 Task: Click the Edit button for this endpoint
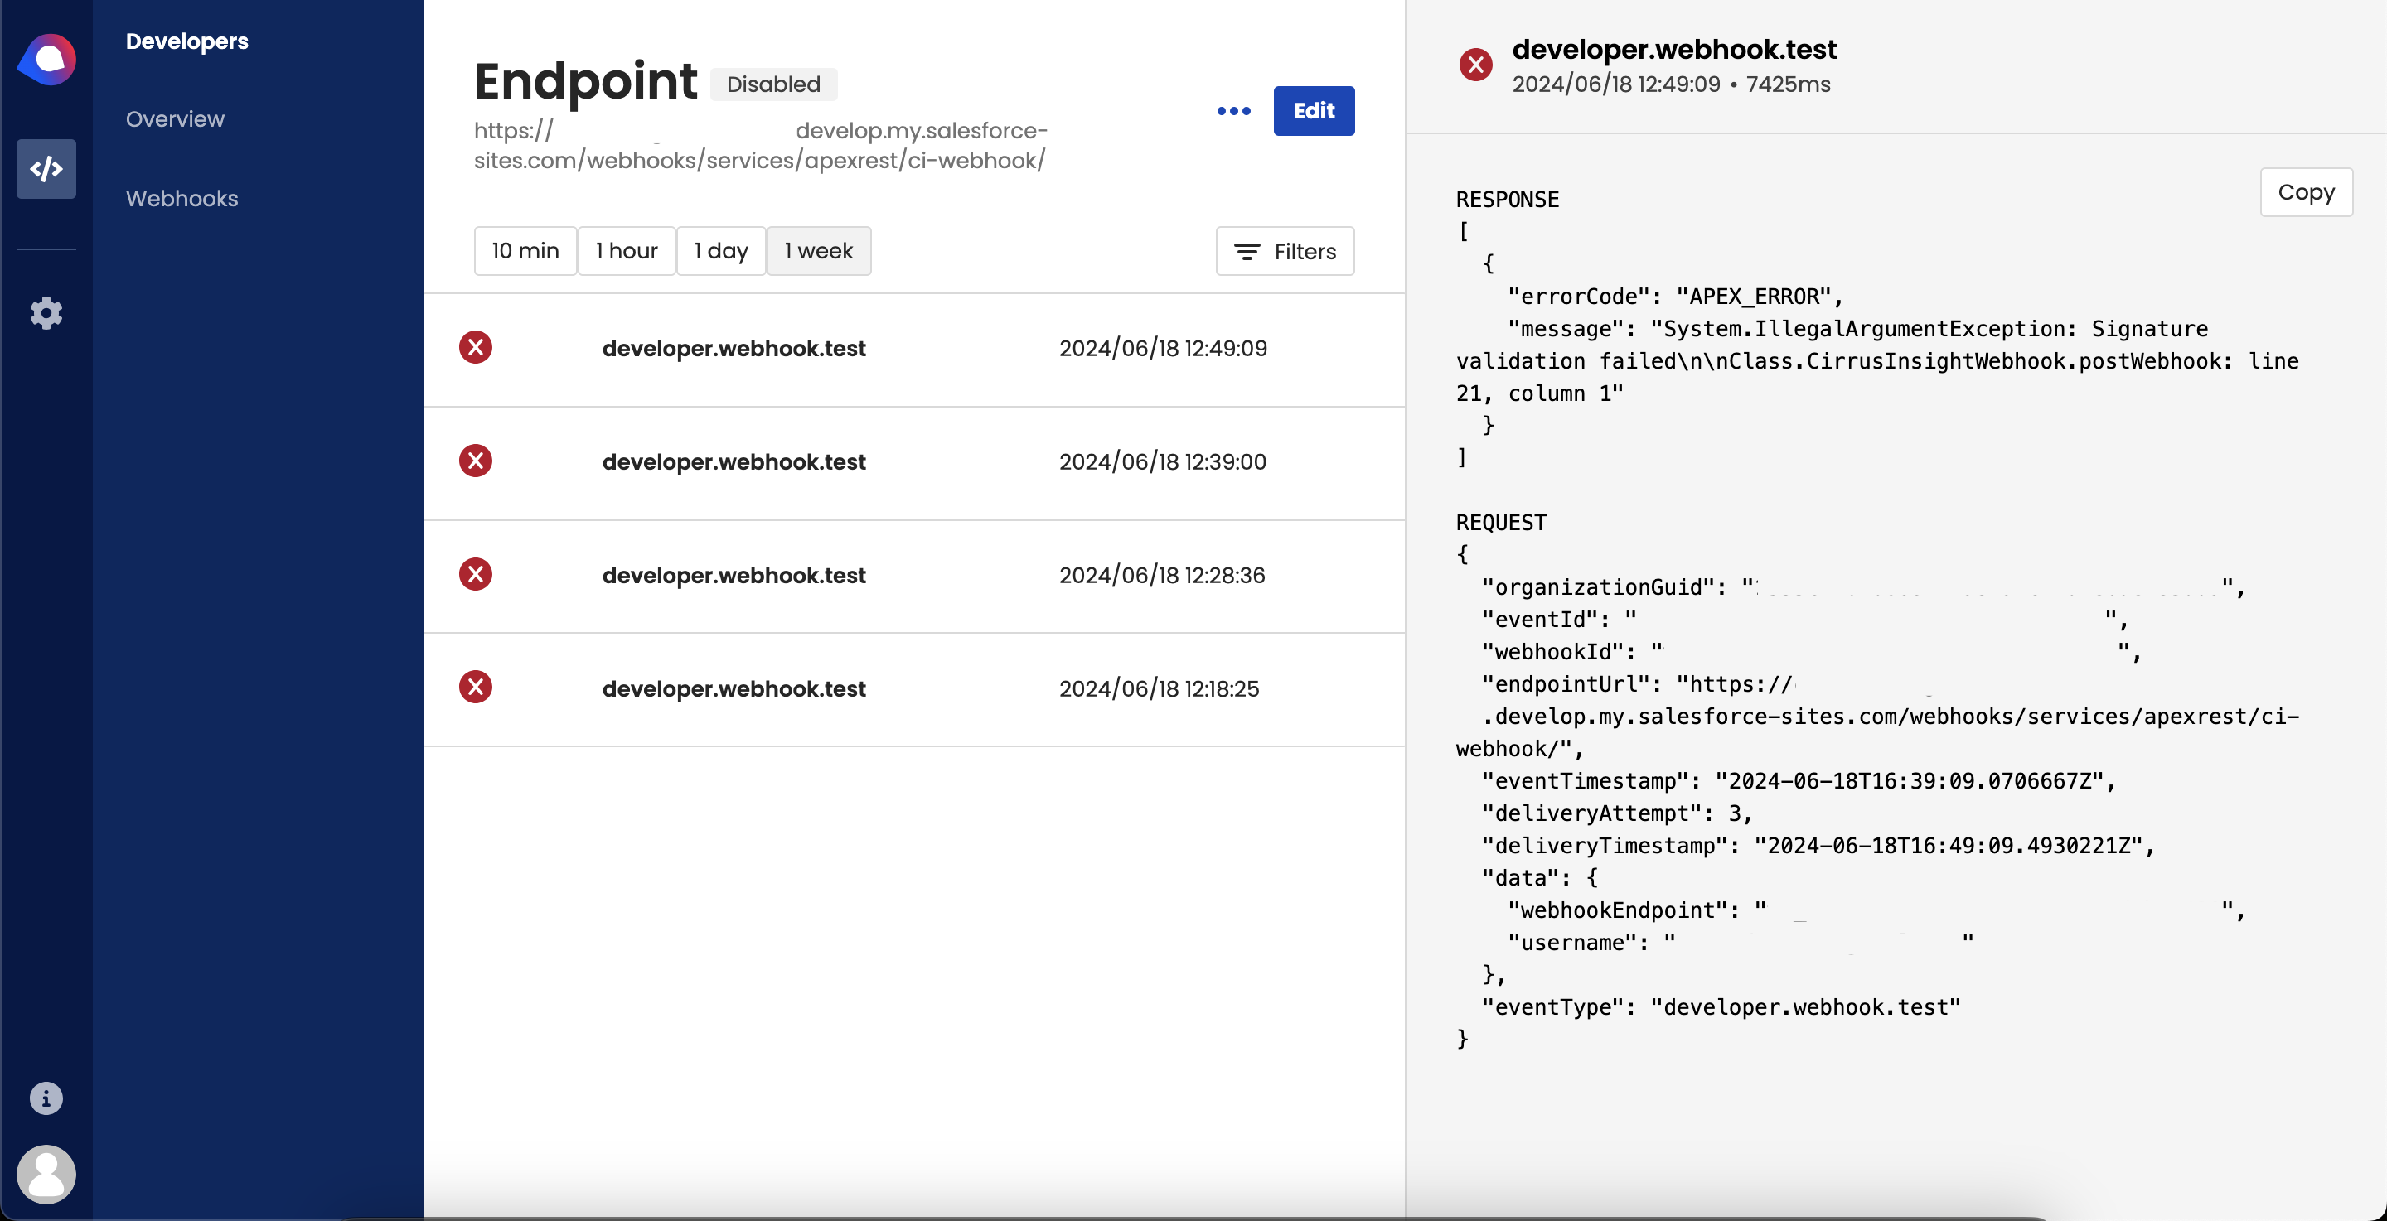click(x=1312, y=110)
